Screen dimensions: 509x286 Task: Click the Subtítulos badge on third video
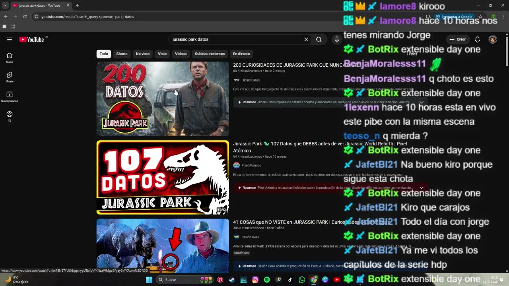241,253
